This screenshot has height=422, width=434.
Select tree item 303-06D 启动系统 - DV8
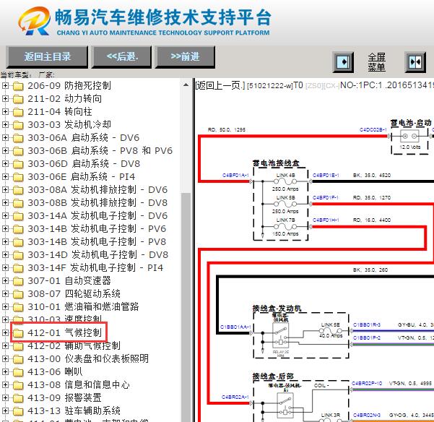tap(84, 164)
